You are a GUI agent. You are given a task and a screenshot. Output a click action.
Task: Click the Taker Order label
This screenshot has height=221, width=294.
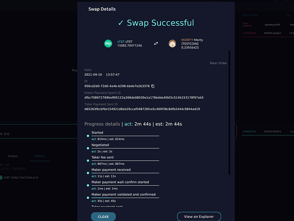[218, 63]
